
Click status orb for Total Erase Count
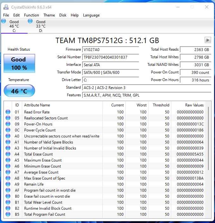(8, 154)
